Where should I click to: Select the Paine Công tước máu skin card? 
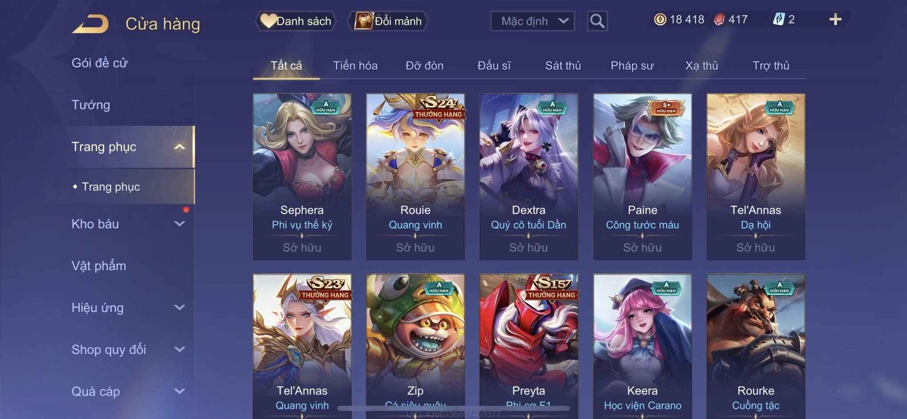coord(642,176)
